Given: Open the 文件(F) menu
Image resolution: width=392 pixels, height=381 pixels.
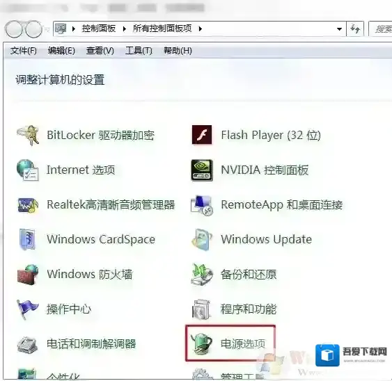Looking at the screenshot, I should click(24, 51).
